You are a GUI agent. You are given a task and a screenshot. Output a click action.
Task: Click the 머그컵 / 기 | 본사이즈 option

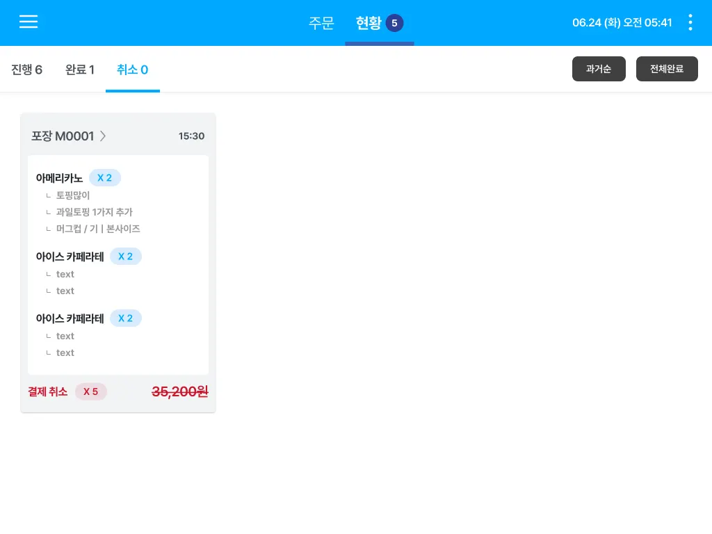[97, 229]
